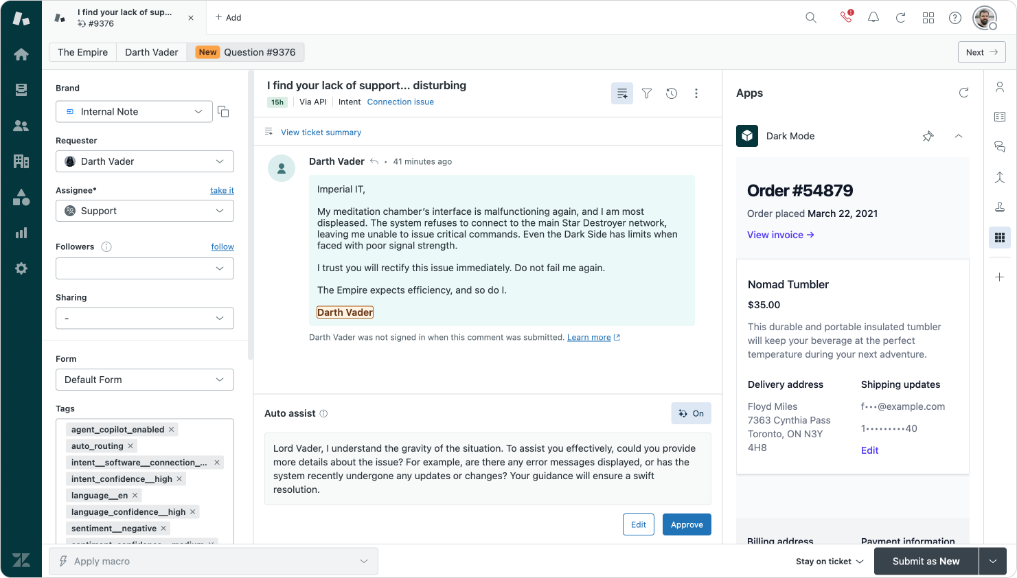Open the Requester Darth Vader dropdown
This screenshot has width=1017, height=578.
click(x=145, y=161)
